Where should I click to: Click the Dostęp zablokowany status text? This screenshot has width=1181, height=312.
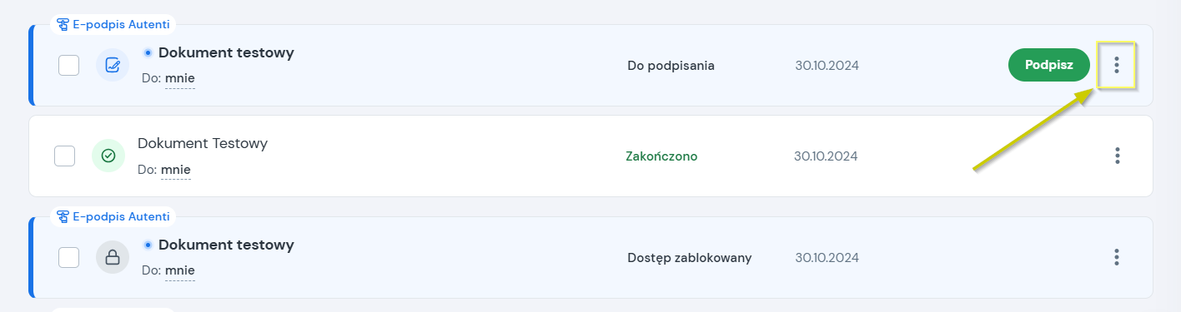(x=690, y=258)
